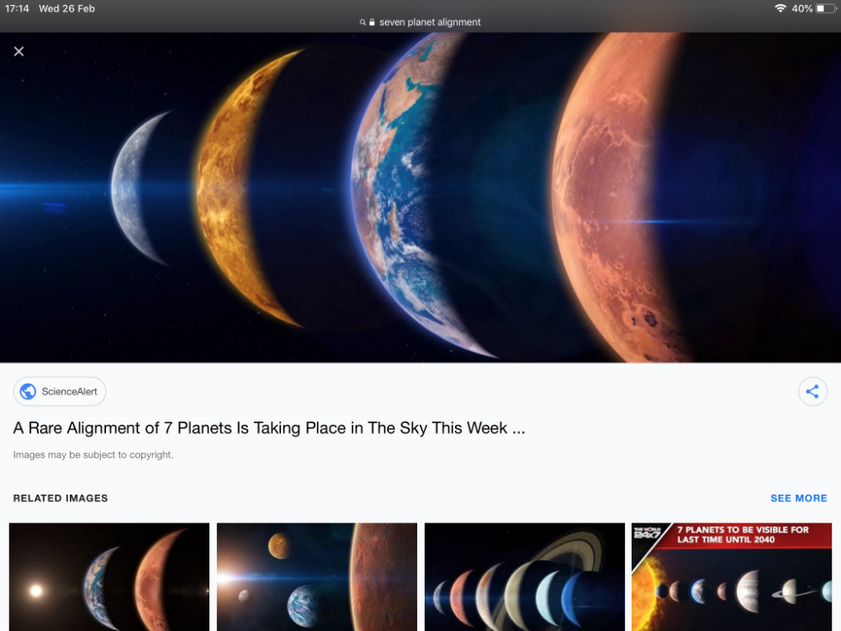Tap the 'Wed 26 Feb' date in status bar

pos(66,8)
